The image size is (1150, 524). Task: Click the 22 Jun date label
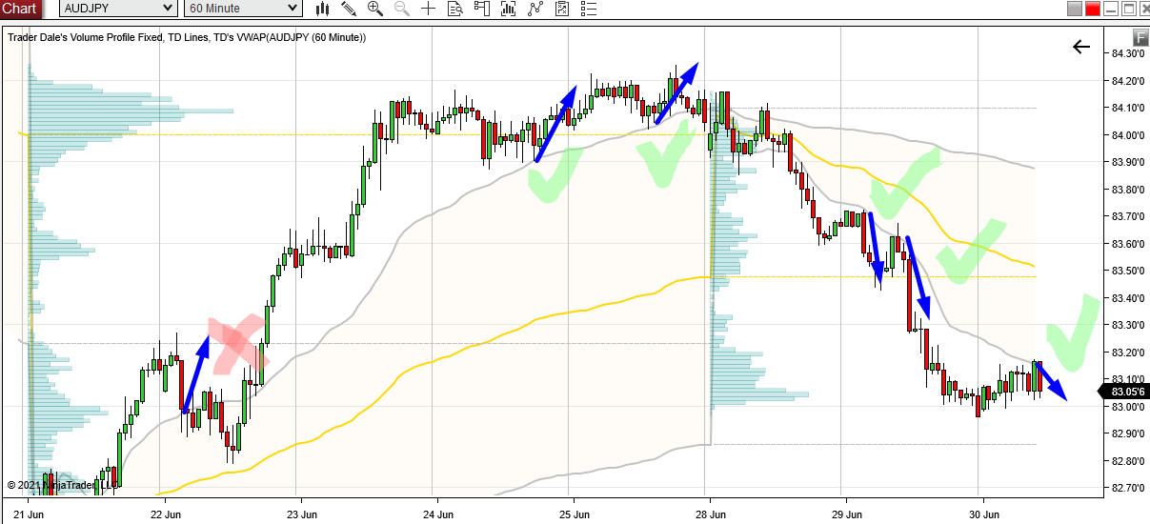(165, 513)
